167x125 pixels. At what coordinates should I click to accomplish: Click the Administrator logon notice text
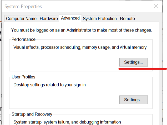click(x=82, y=30)
